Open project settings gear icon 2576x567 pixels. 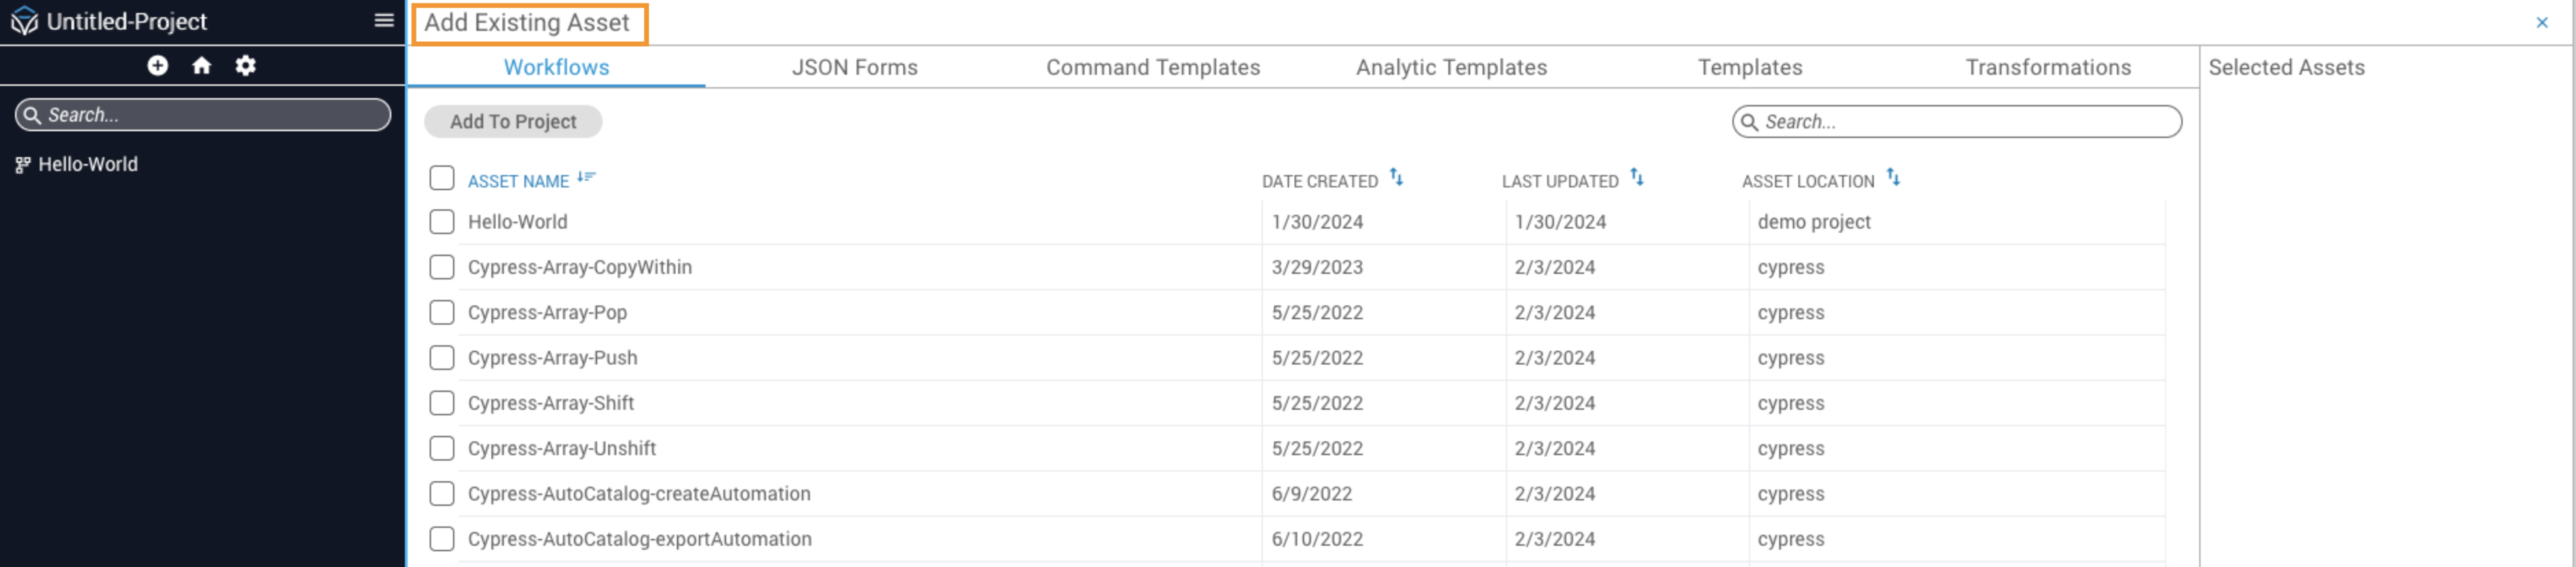click(246, 66)
